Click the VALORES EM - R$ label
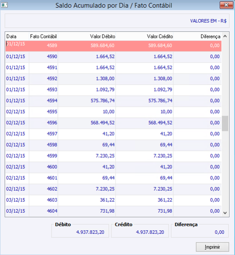This screenshot has height=255, width=235. [208, 21]
